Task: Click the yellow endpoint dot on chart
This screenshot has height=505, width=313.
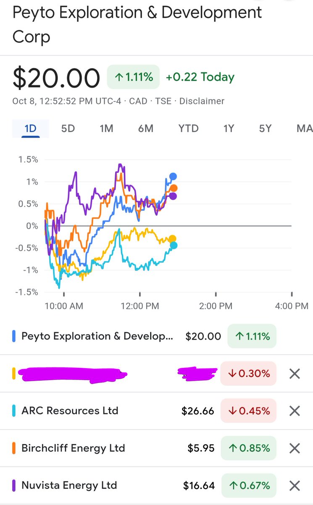Action: 172,239
